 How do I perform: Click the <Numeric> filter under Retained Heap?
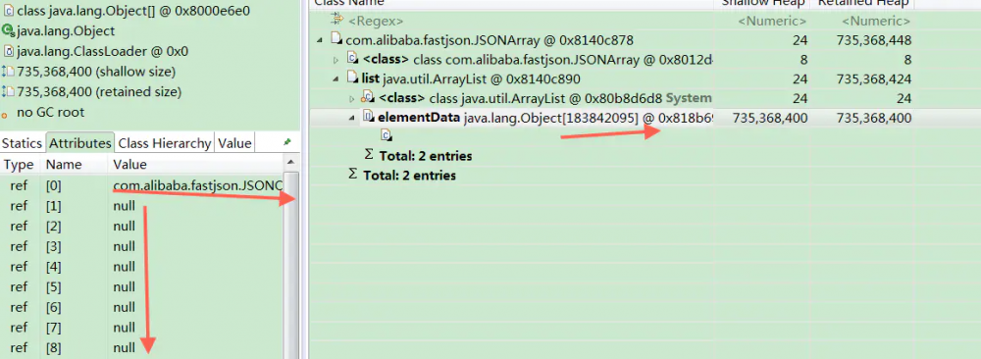click(x=876, y=22)
